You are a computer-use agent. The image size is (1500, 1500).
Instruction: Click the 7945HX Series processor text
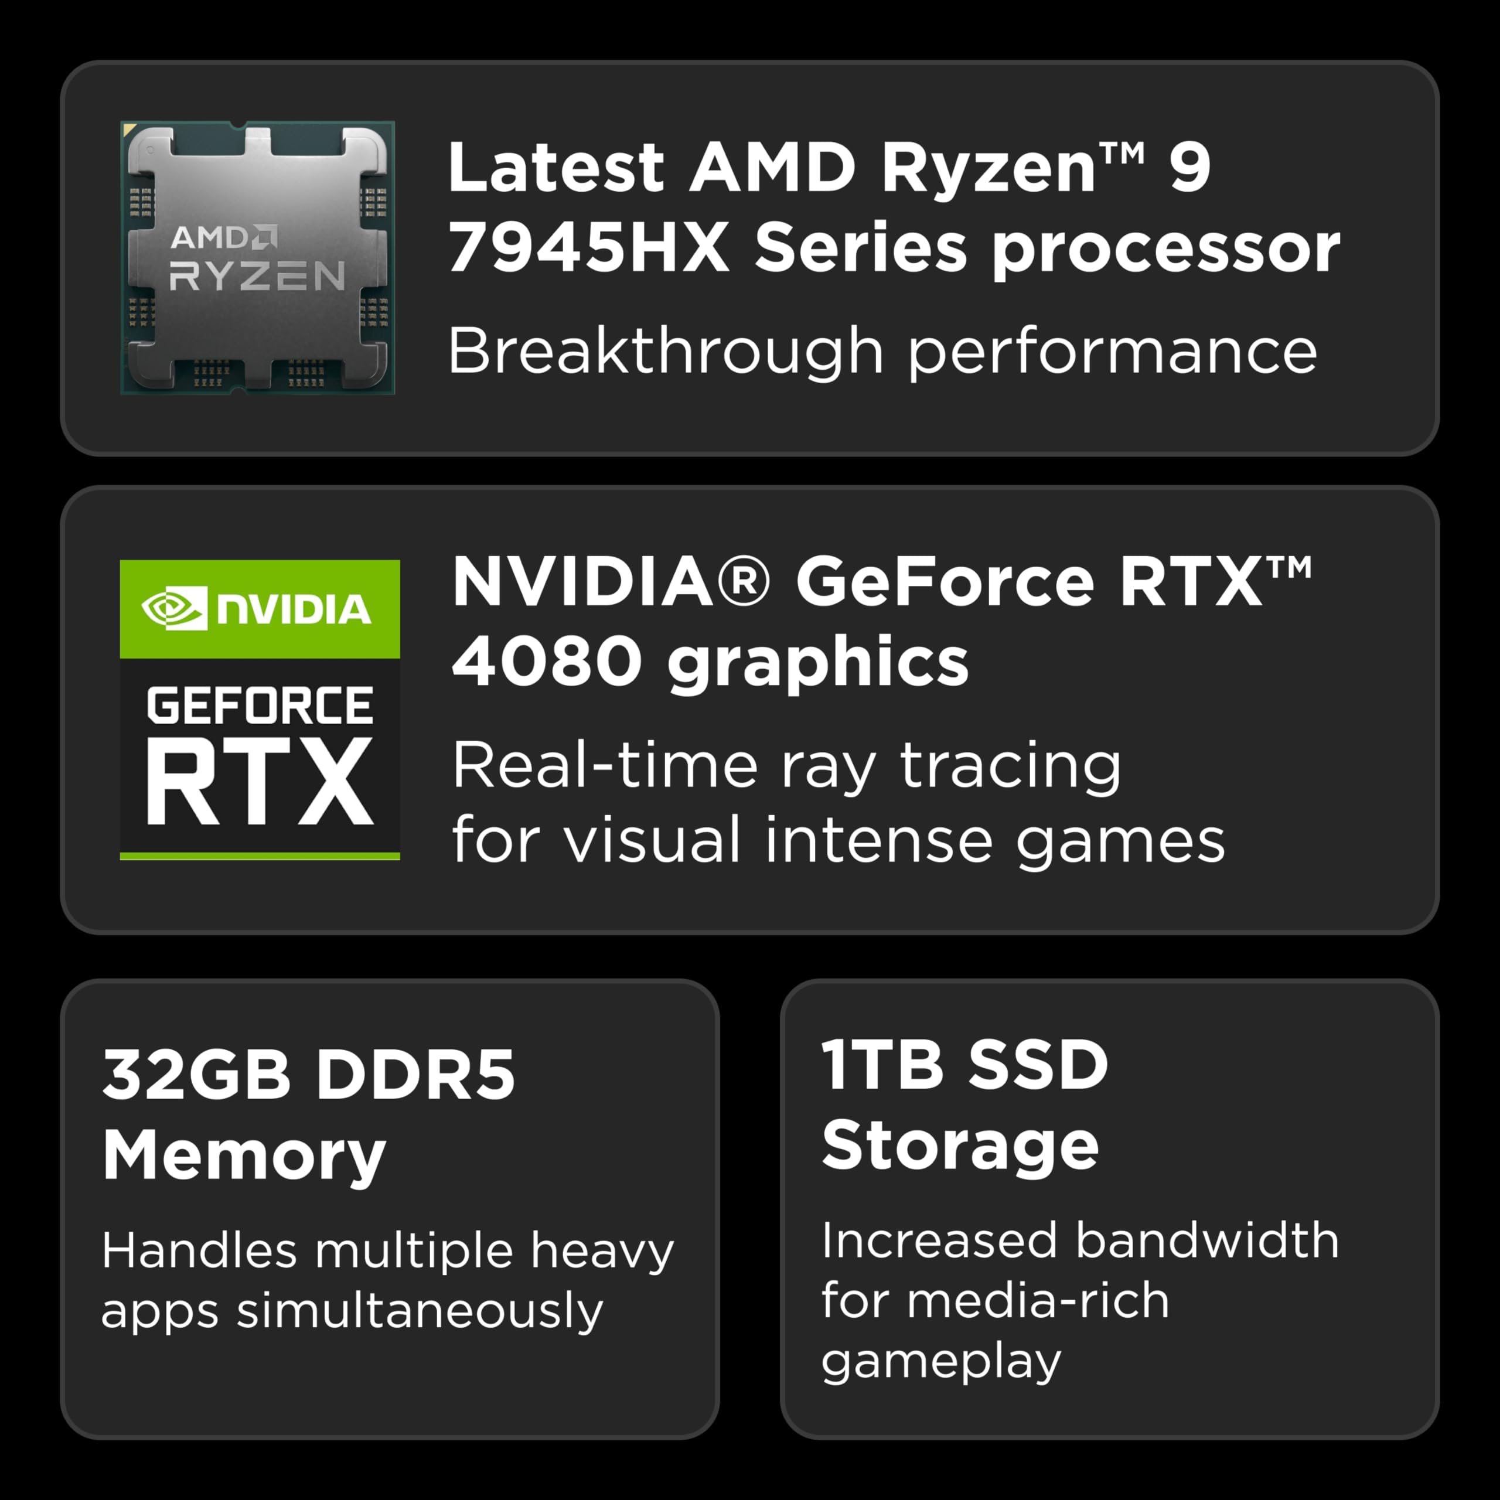click(893, 248)
